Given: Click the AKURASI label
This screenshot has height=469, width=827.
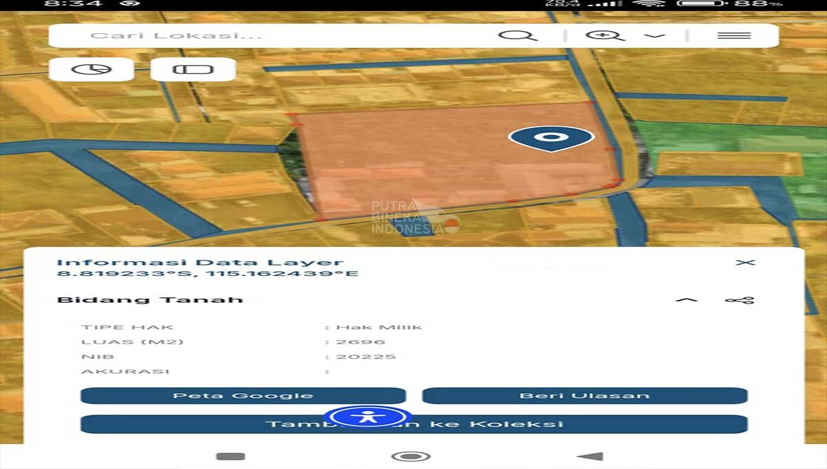Looking at the screenshot, I should click(125, 371).
